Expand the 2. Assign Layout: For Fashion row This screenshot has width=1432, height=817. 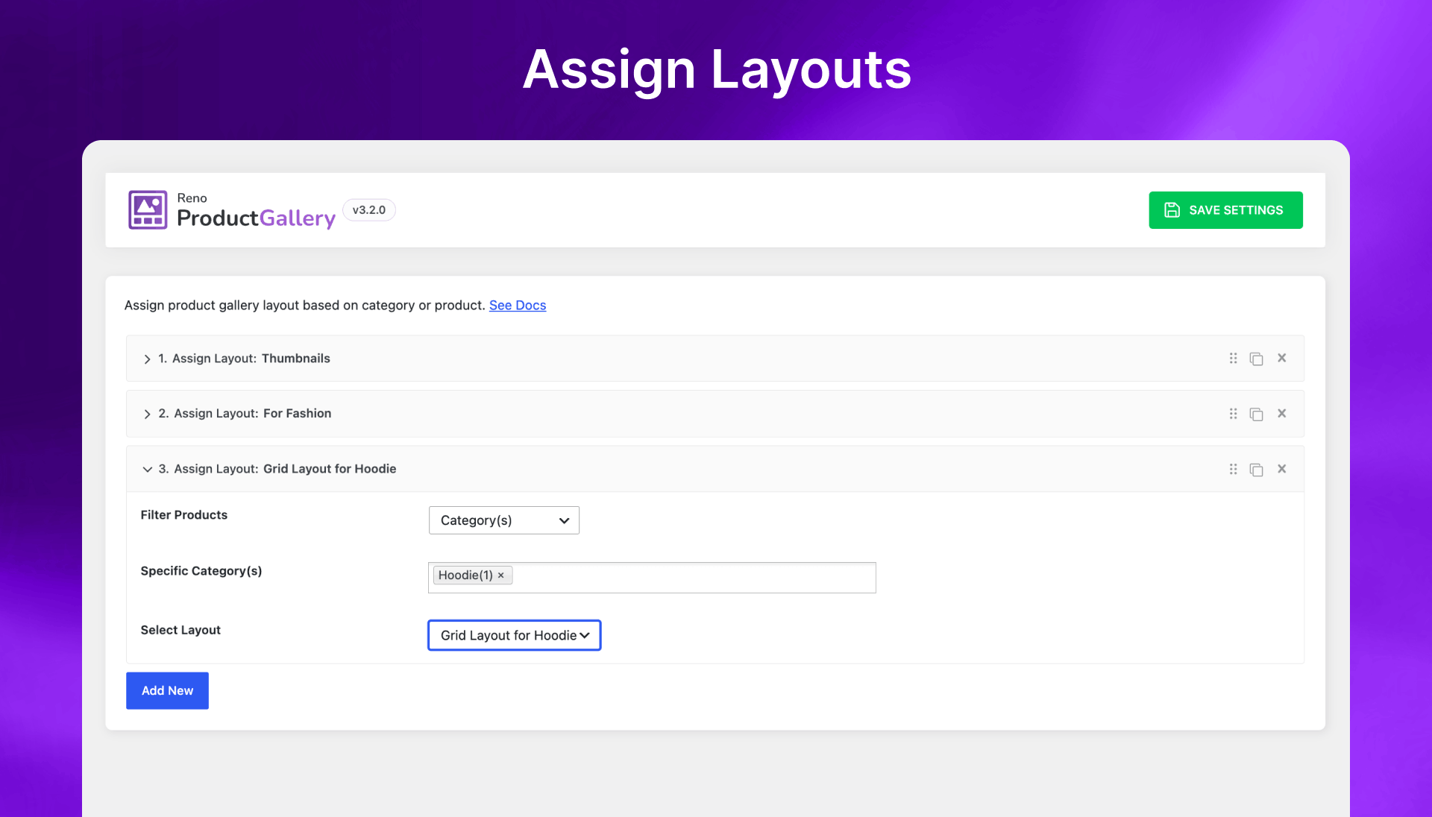pyautogui.click(x=147, y=414)
